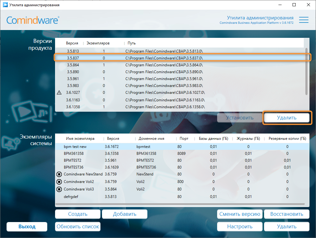Screen dimensions: 316x238
Task: Select version 3.5.864 row
Action: [x=179, y=65]
